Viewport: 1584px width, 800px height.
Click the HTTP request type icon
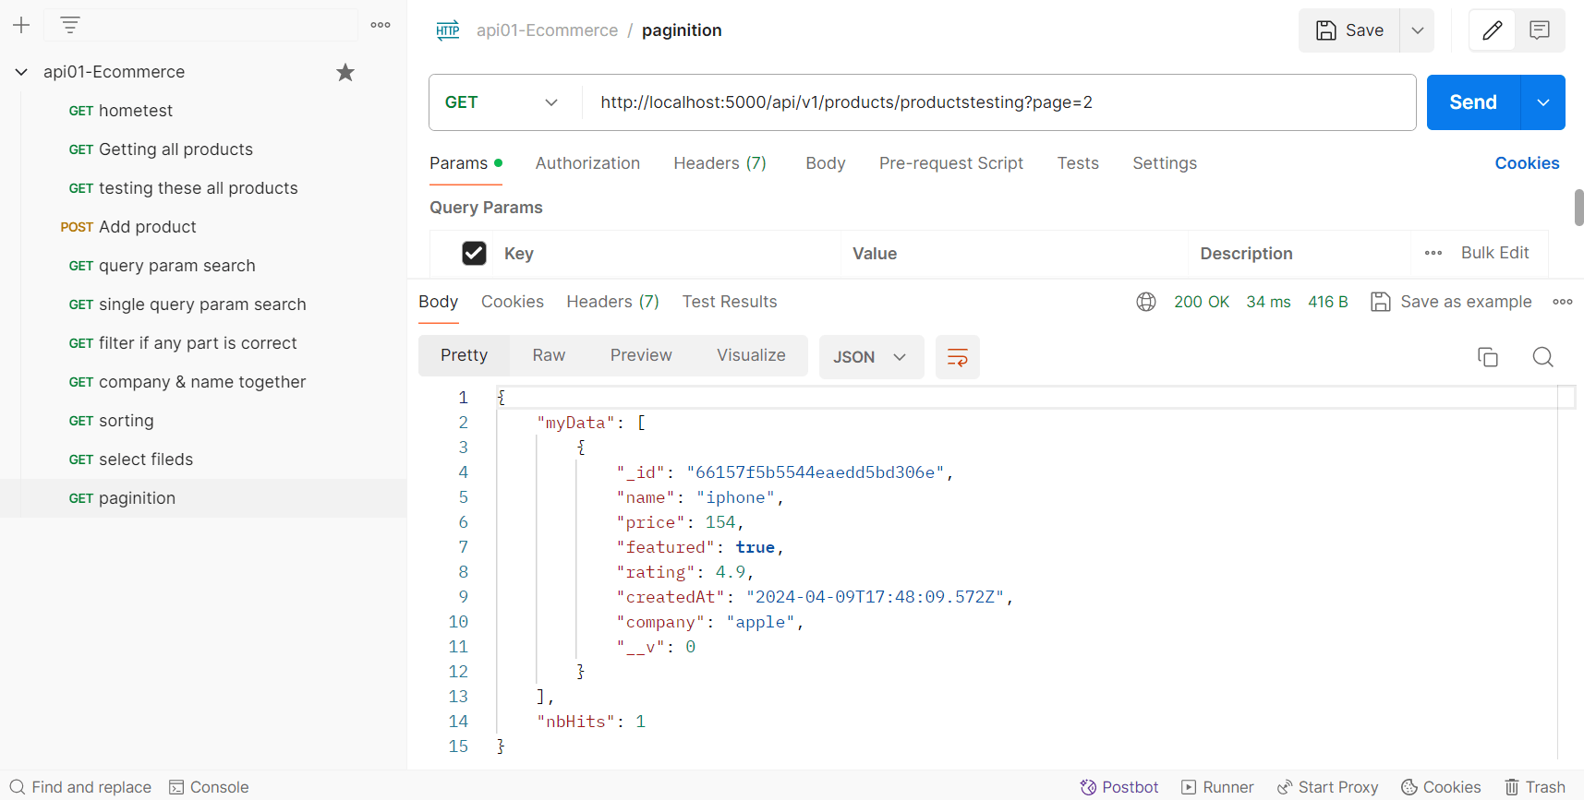(x=448, y=30)
